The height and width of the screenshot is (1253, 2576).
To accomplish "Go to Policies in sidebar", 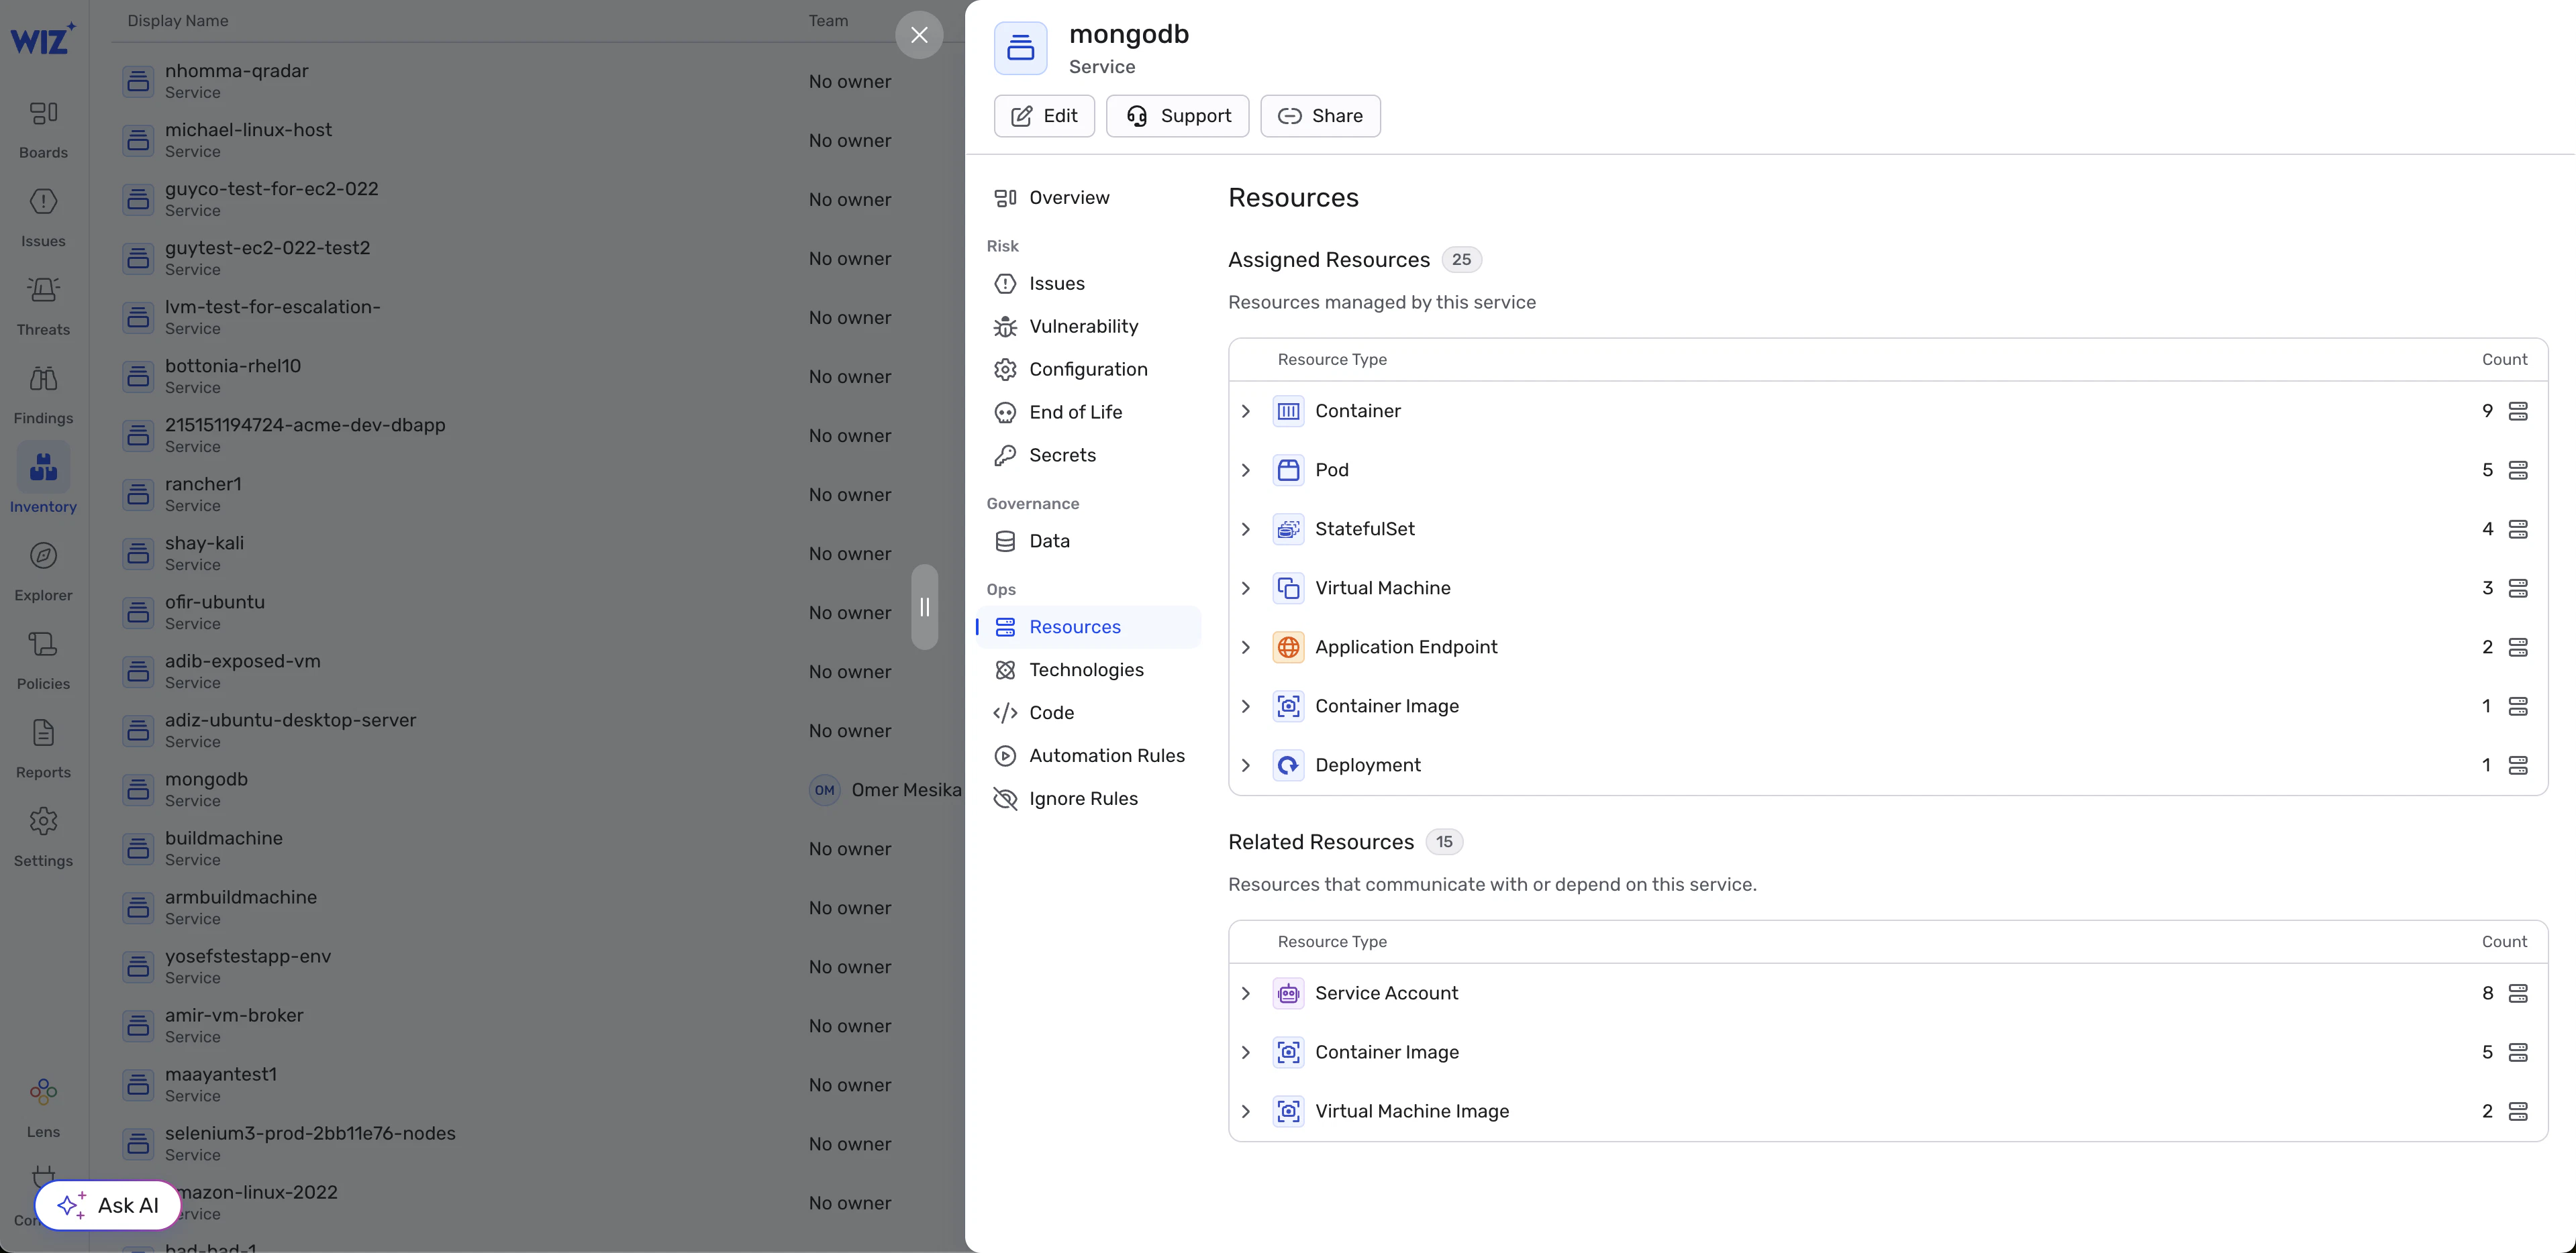I will pyautogui.click(x=43, y=661).
